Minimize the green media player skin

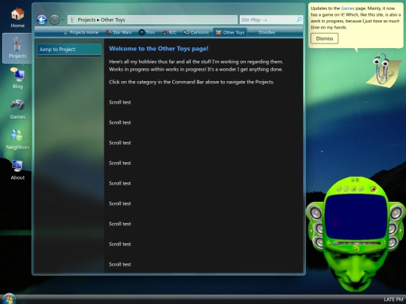coord(353,180)
